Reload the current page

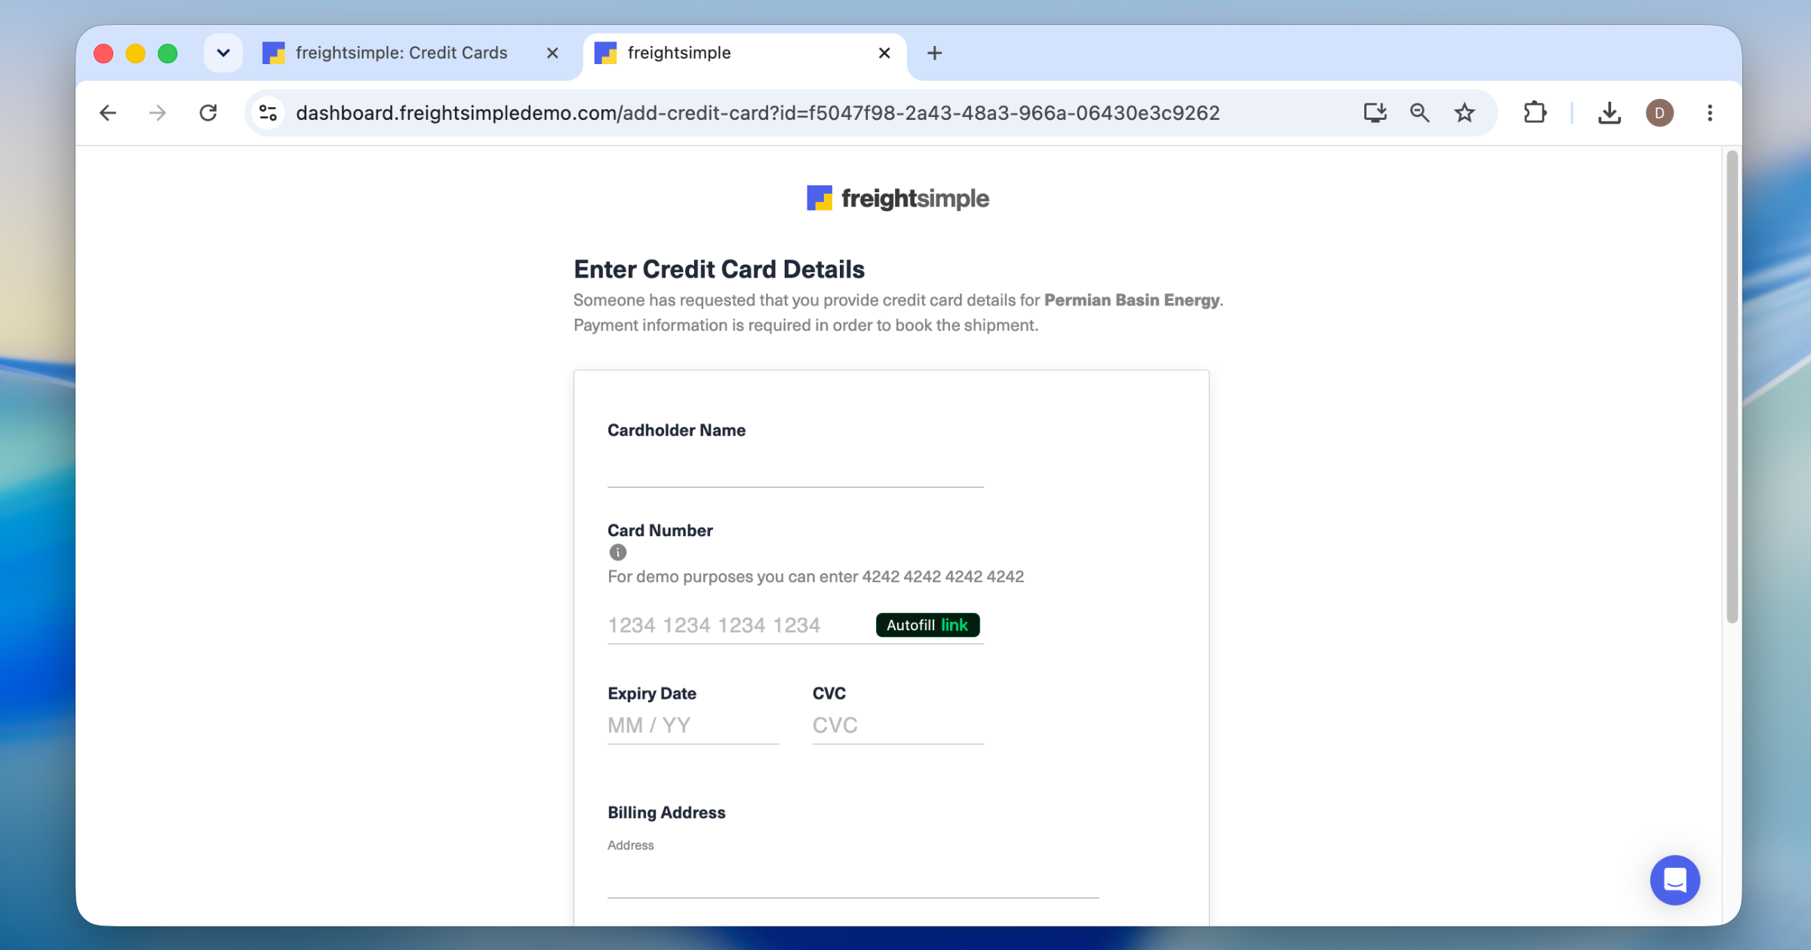coord(208,113)
